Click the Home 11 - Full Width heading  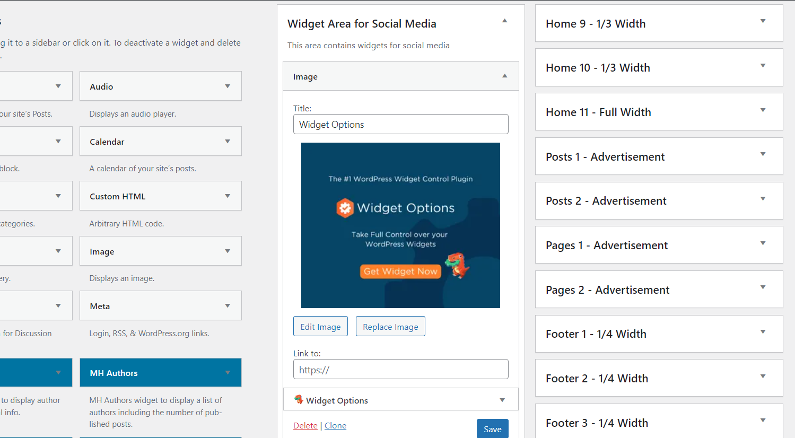[598, 112]
